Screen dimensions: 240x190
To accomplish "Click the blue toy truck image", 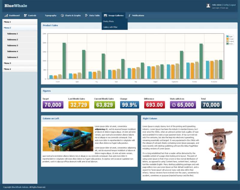I will pos(68,139).
